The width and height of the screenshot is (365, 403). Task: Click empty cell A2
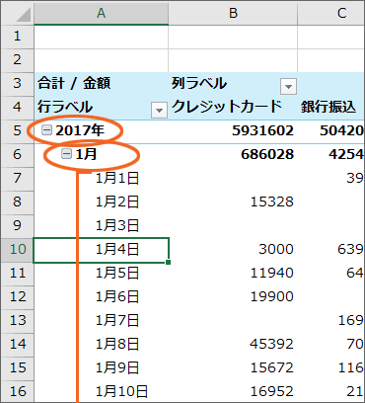click(x=101, y=60)
